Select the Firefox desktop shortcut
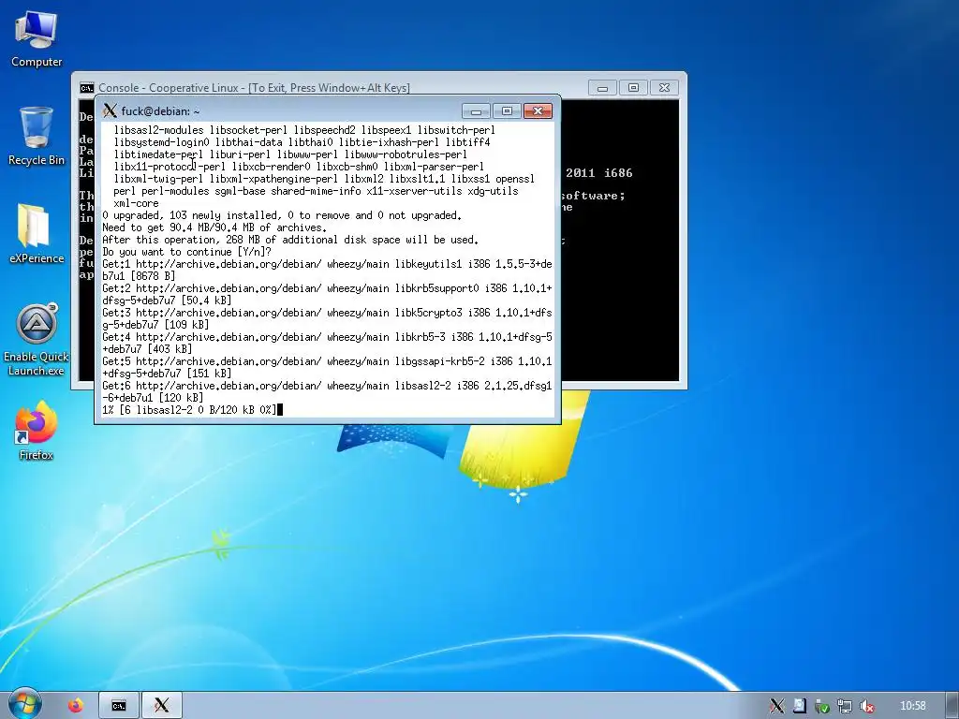 pyautogui.click(x=37, y=431)
